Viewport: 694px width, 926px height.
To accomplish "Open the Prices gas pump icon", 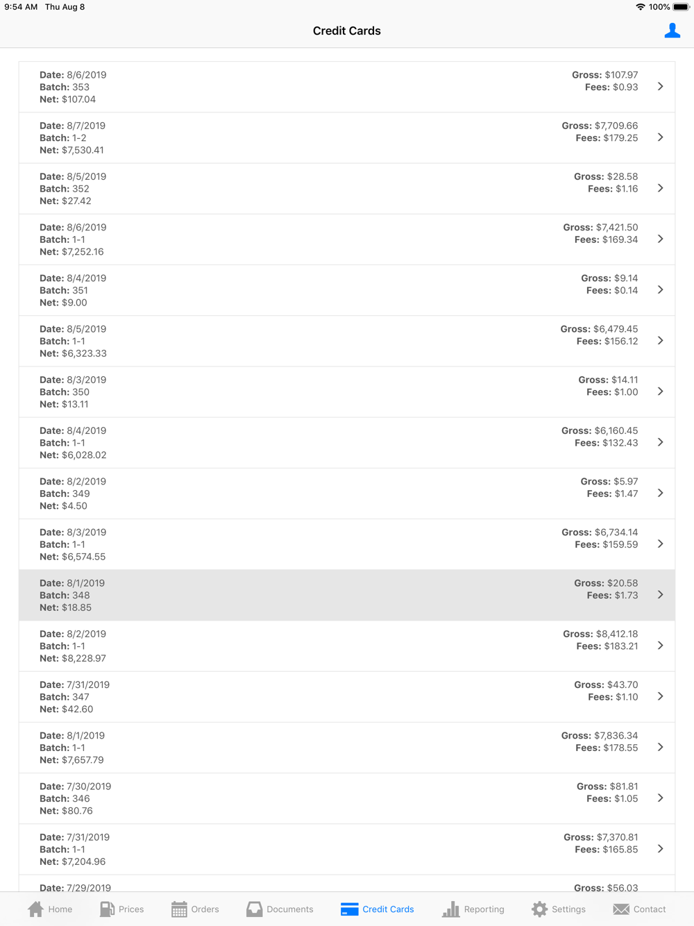I will click(x=107, y=909).
